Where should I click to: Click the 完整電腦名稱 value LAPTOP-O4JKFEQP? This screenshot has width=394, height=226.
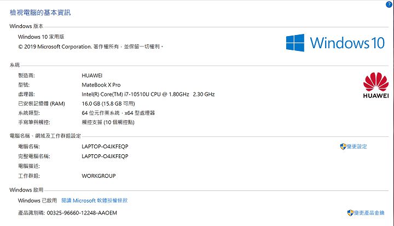[105, 157]
